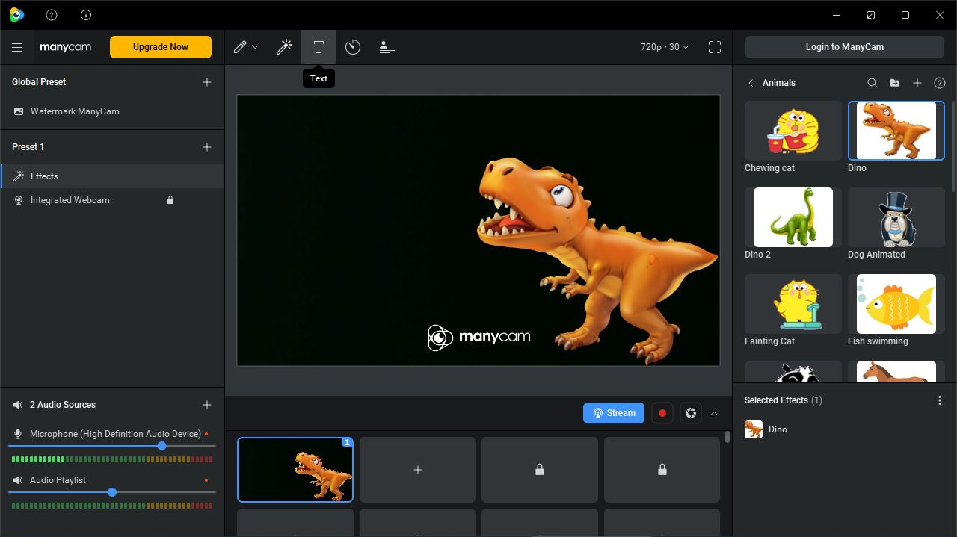The image size is (957, 537).
Task: Search effects in the Animals panel
Action: click(873, 83)
